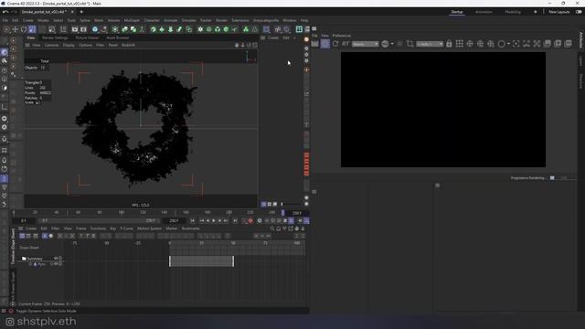Switch to the Picture Viewer tab
The image size is (585, 329).
coord(87,37)
